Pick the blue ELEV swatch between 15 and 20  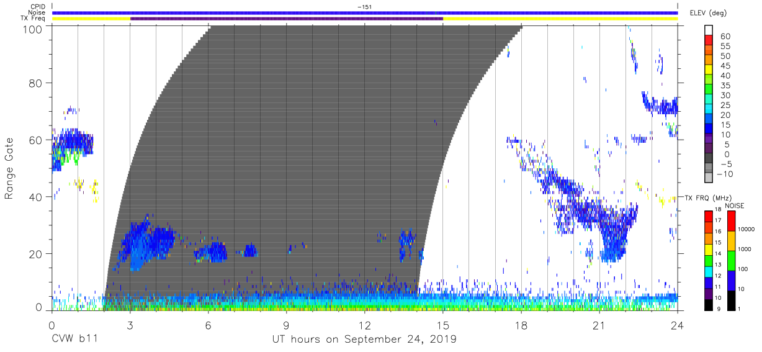709,120
